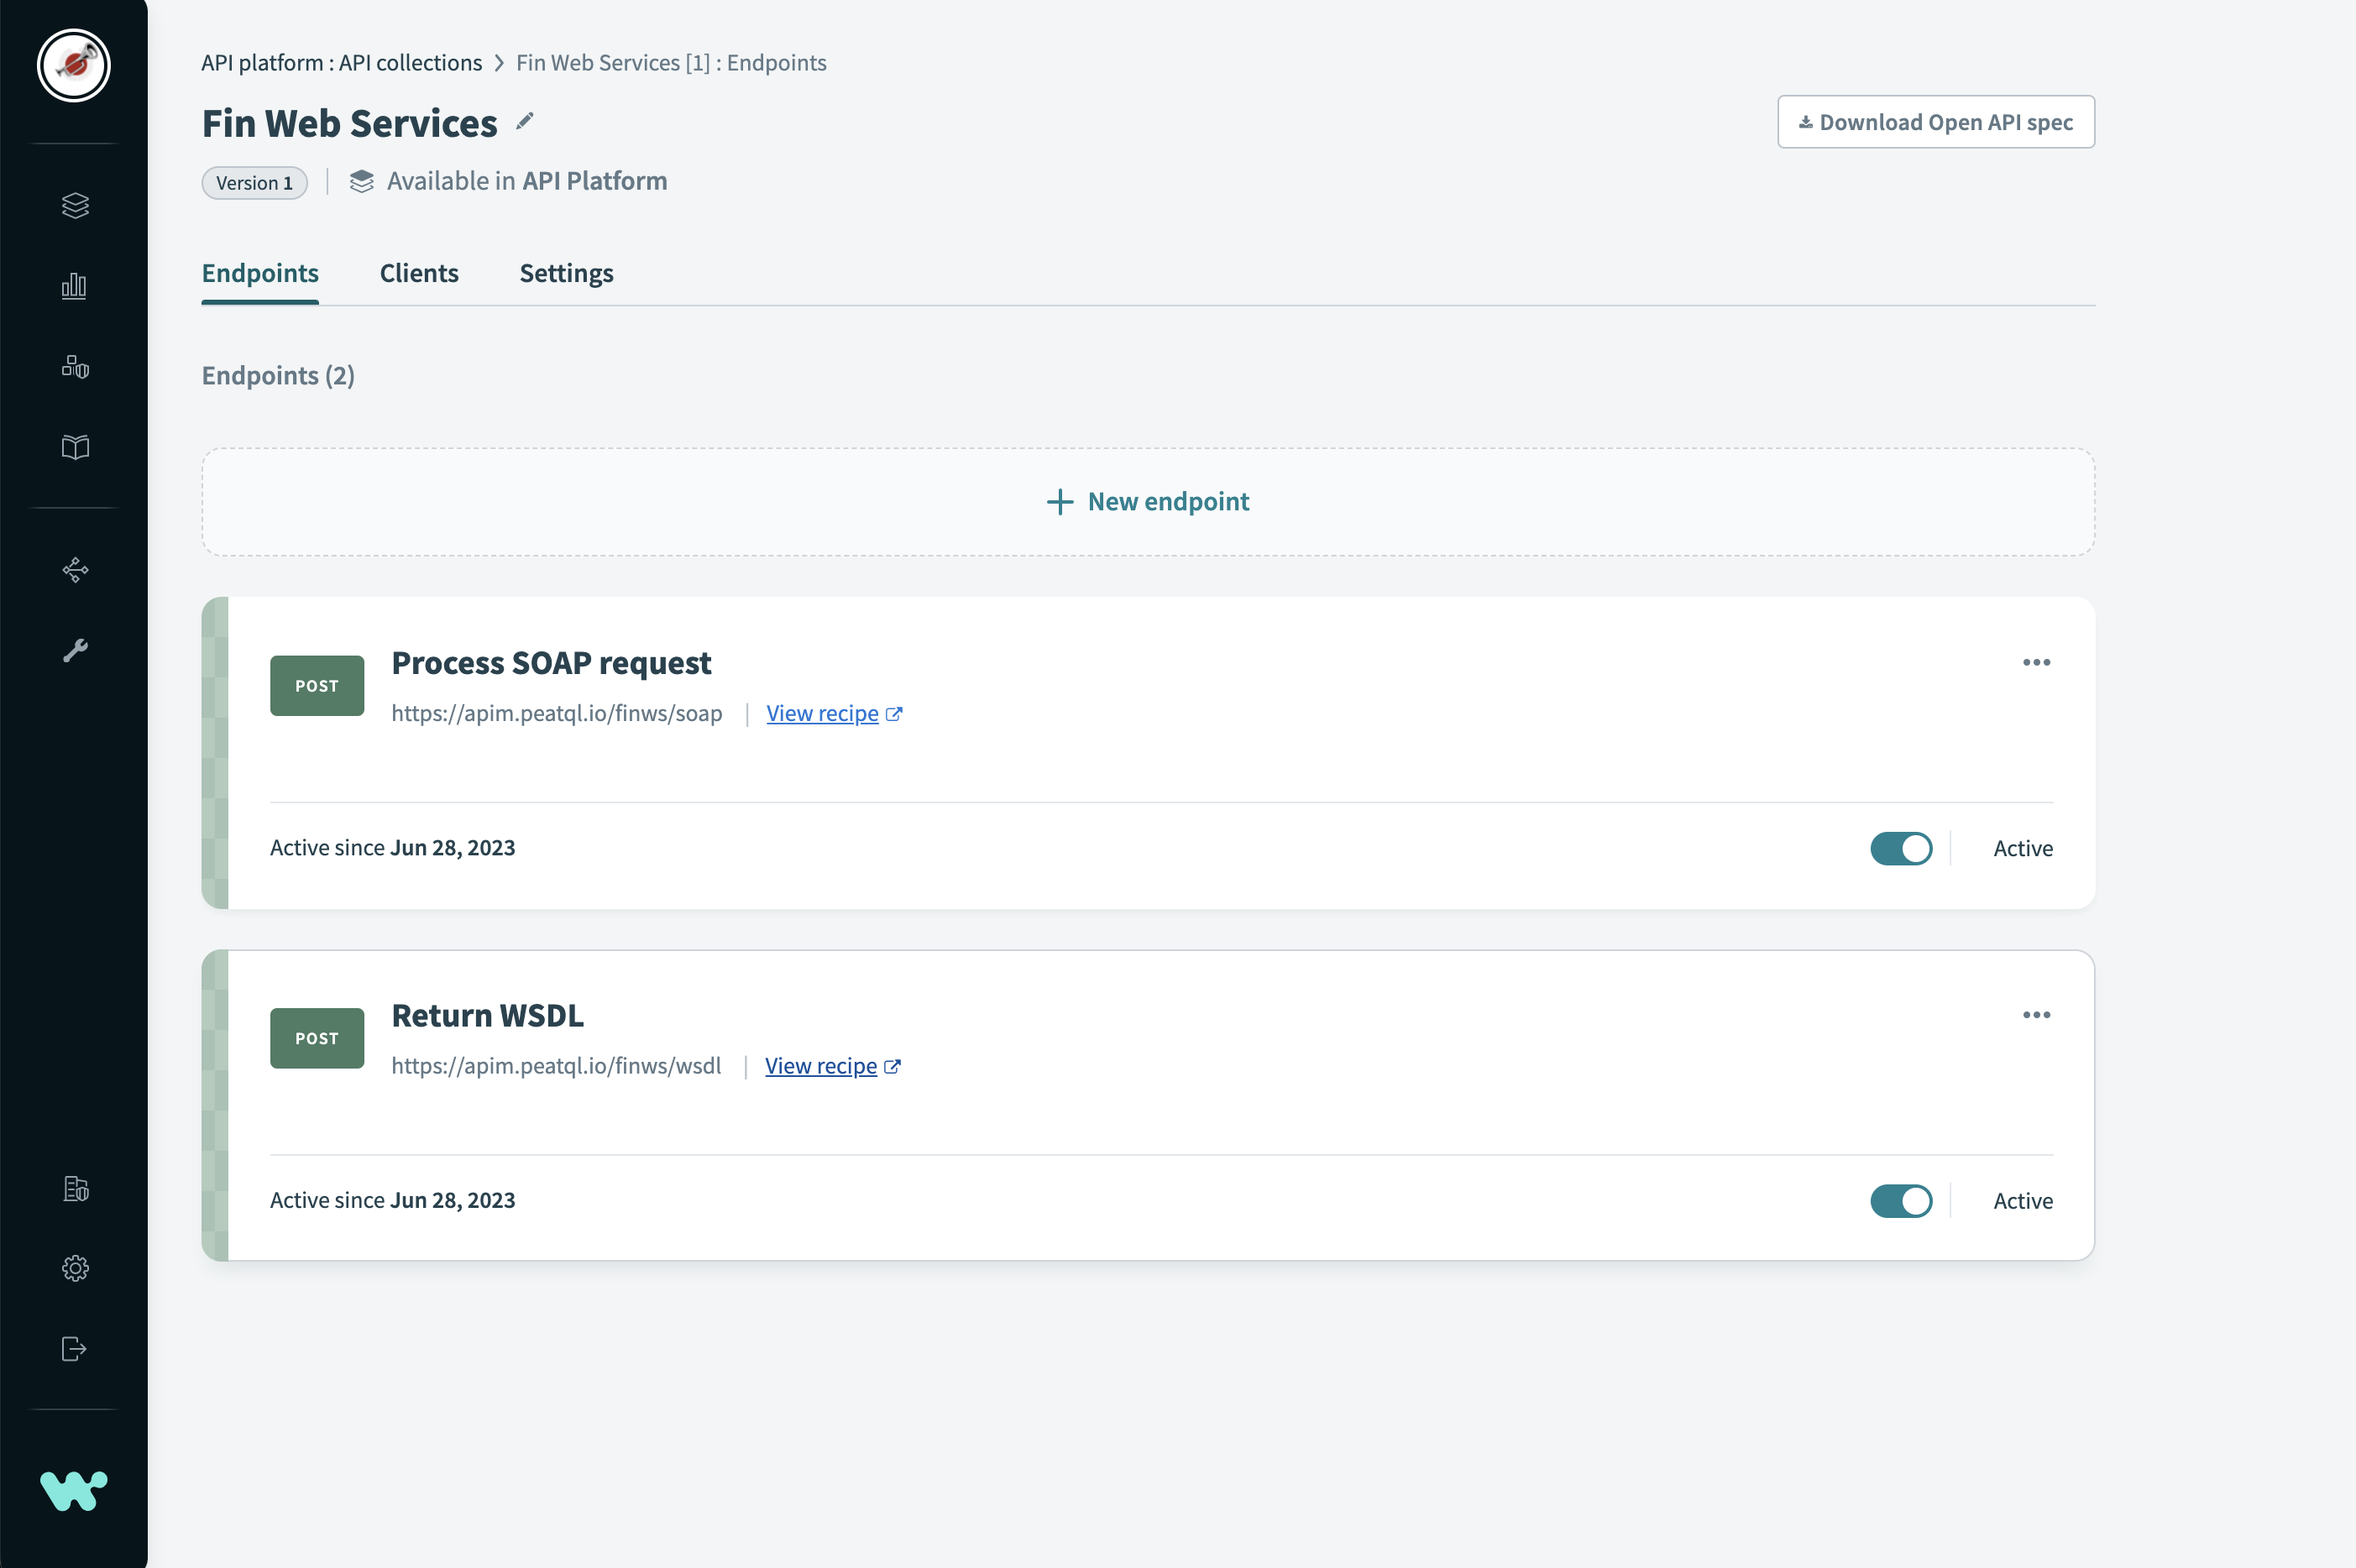This screenshot has width=2356, height=1568.
Task: Rename collection using the pencil edit icon
Action: coord(525,121)
